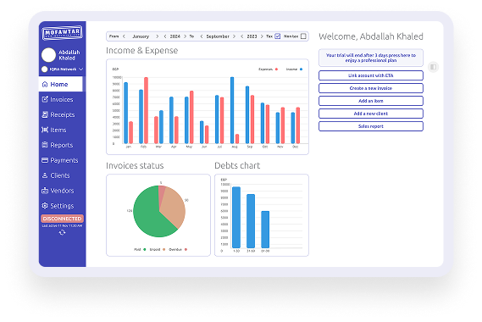This screenshot has width=482, height=322.
Task: Go to next month after January
Action: (158, 36)
